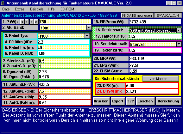Click the DAS ERGEBNIS result text area

pyautogui.click(x=91, y=120)
